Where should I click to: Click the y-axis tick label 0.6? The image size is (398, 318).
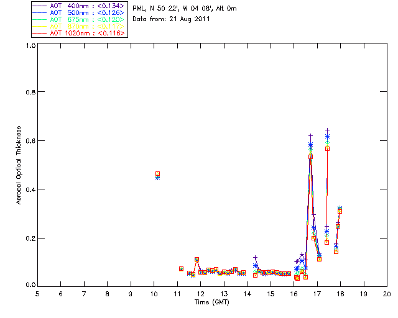pyautogui.click(x=30, y=141)
